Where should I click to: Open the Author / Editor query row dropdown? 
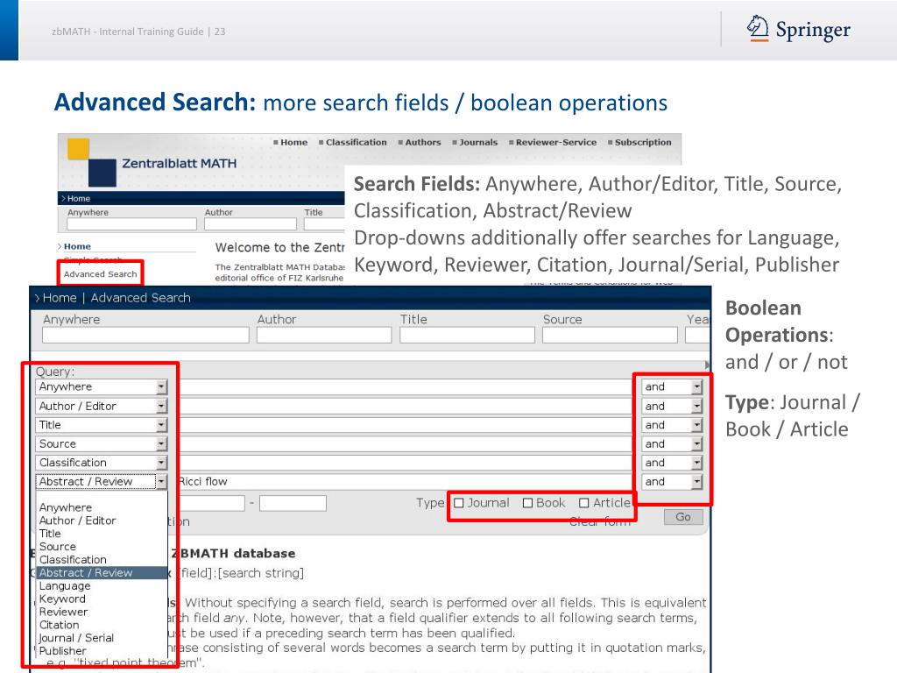[x=102, y=406]
